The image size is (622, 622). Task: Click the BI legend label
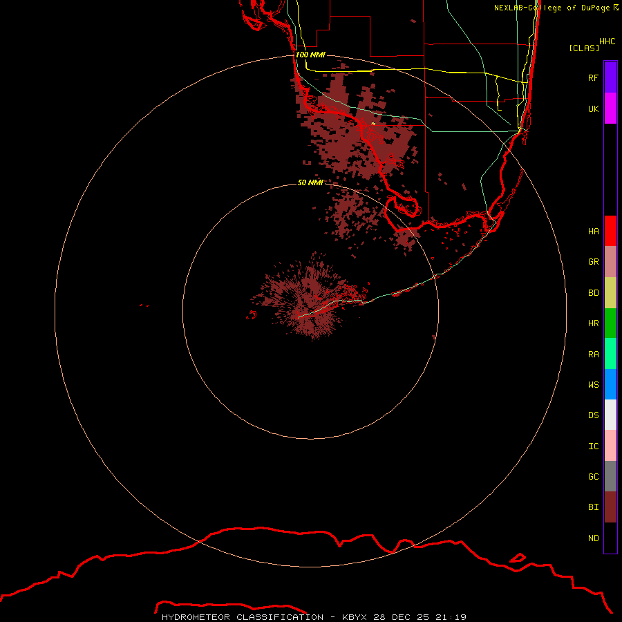pyautogui.click(x=593, y=507)
